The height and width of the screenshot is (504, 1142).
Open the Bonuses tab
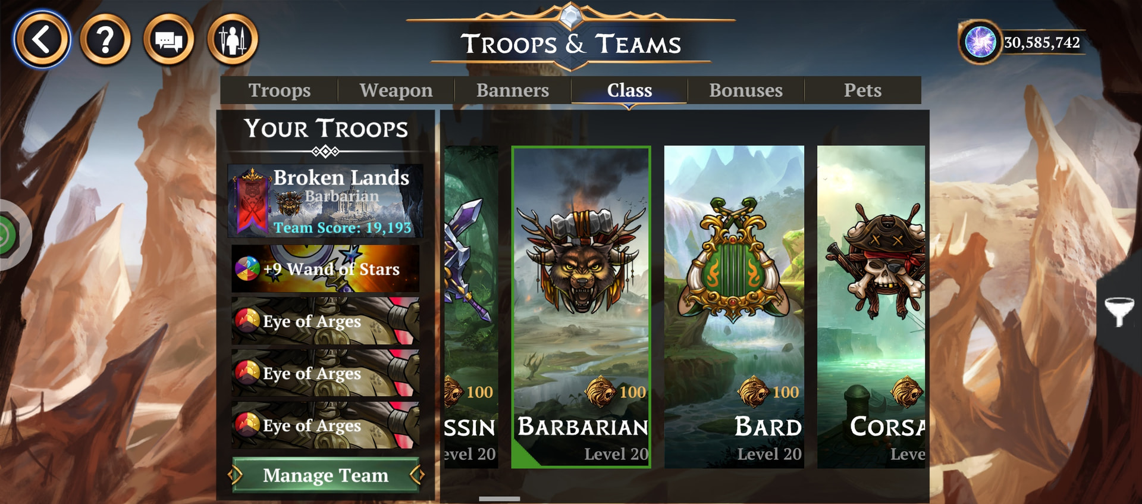click(746, 90)
